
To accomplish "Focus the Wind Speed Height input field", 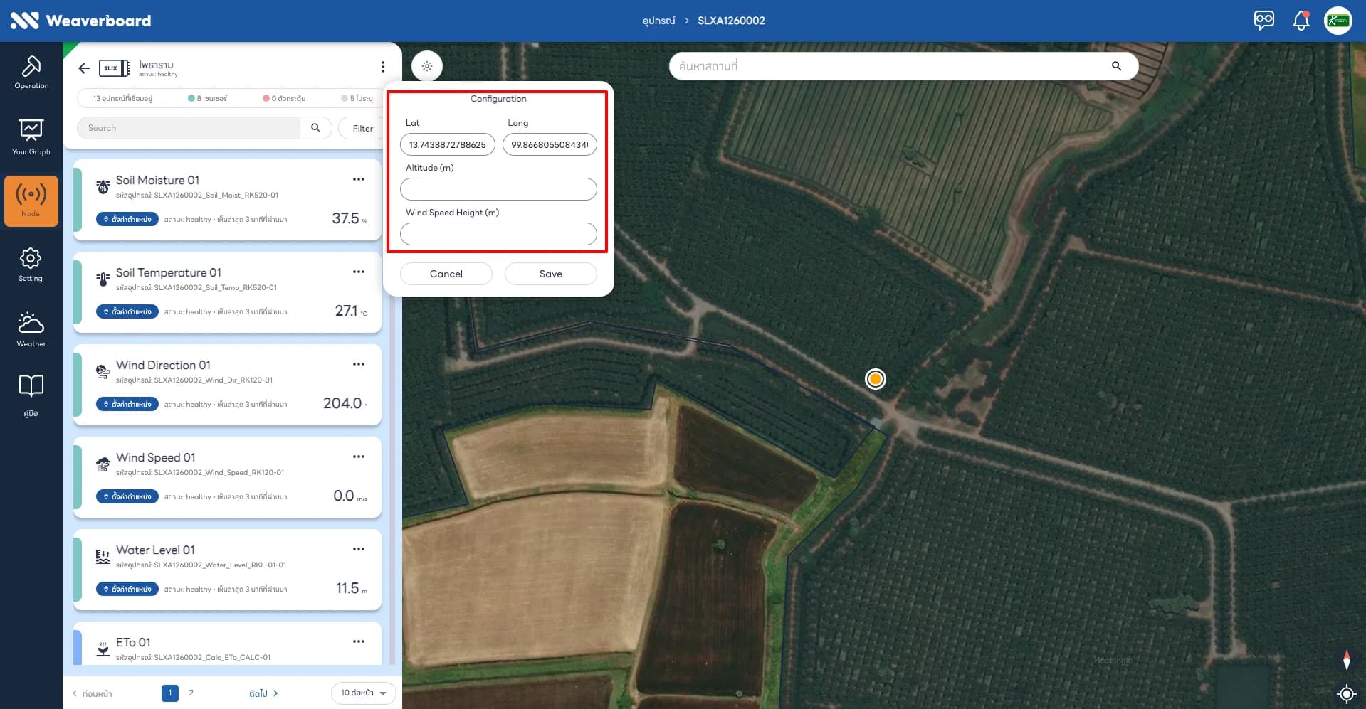I will [x=498, y=234].
